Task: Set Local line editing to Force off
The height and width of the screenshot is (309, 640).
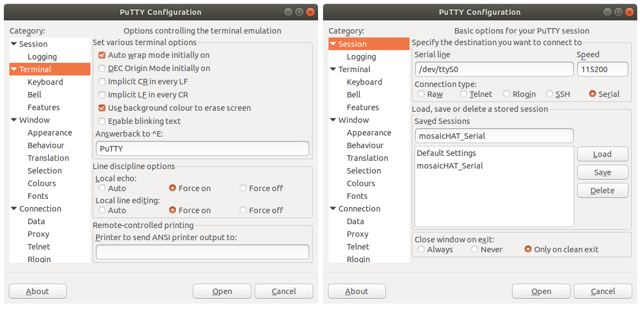Action: (243, 210)
